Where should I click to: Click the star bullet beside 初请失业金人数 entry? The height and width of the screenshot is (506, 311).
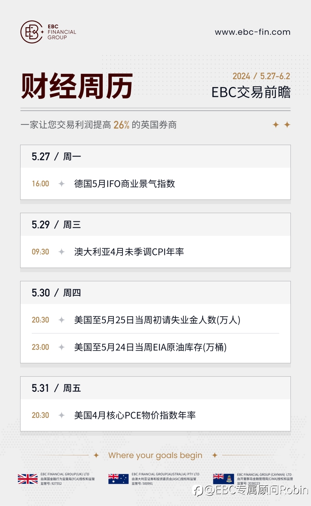tap(62, 320)
